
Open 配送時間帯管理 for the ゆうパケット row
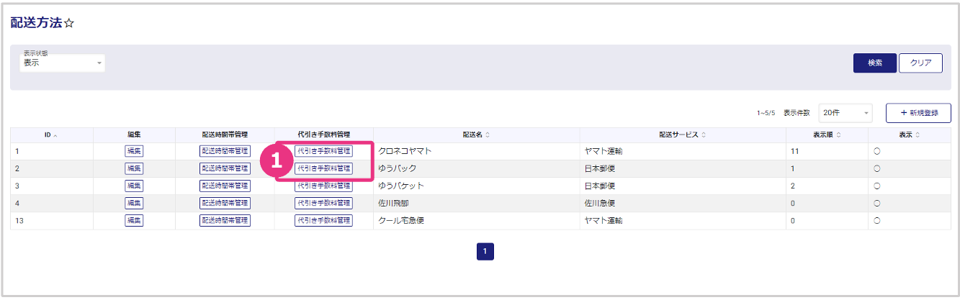point(225,186)
